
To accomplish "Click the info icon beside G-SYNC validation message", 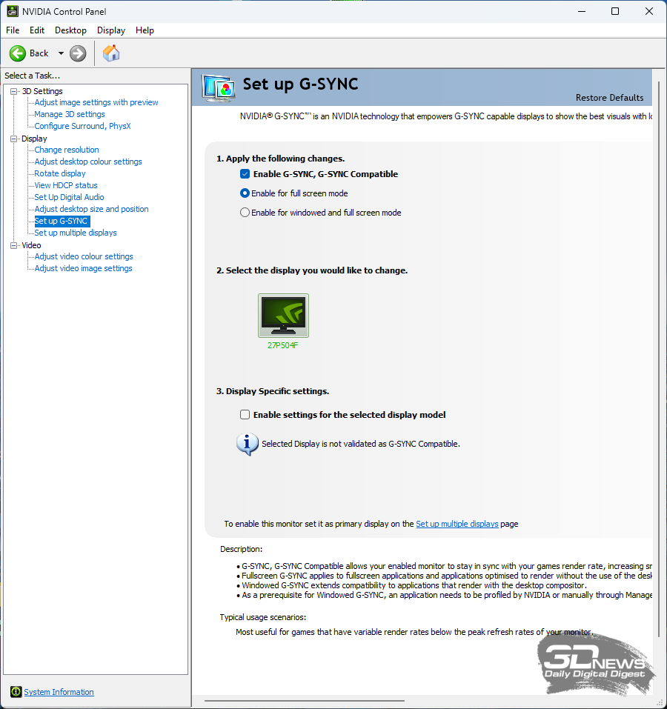I will [248, 444].
